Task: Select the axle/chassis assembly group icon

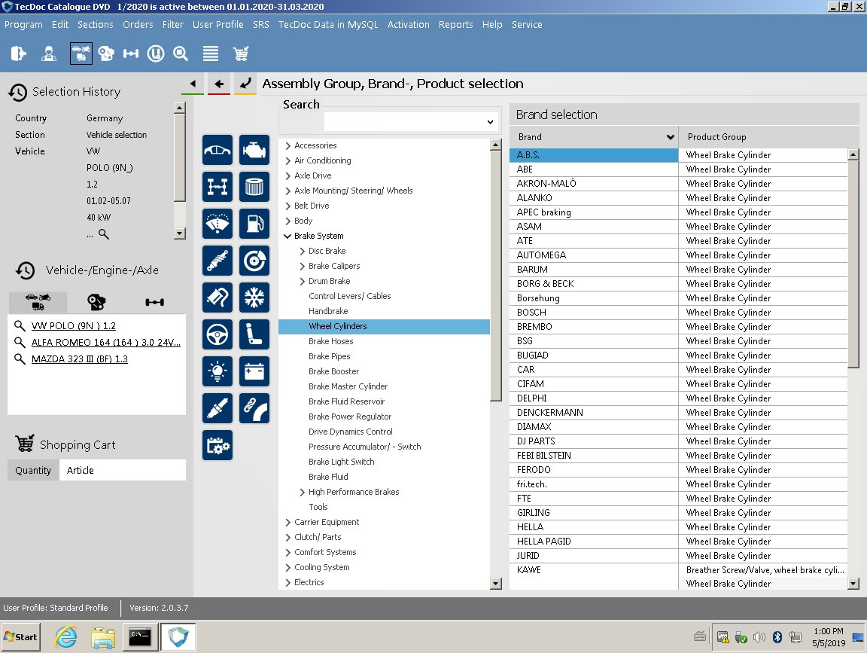Action: coord(218,187)
